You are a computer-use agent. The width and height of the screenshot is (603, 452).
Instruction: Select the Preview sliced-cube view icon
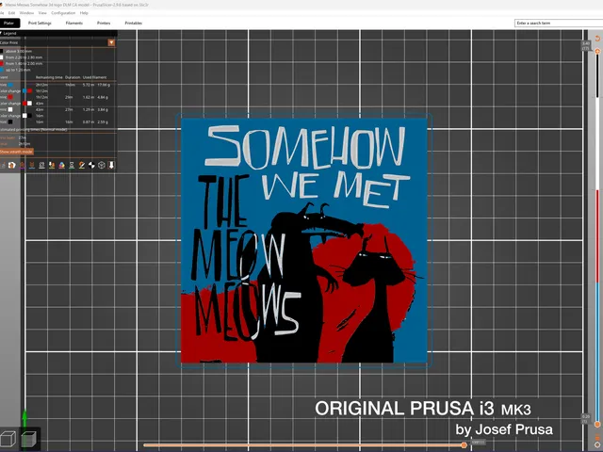click(29, 439)
